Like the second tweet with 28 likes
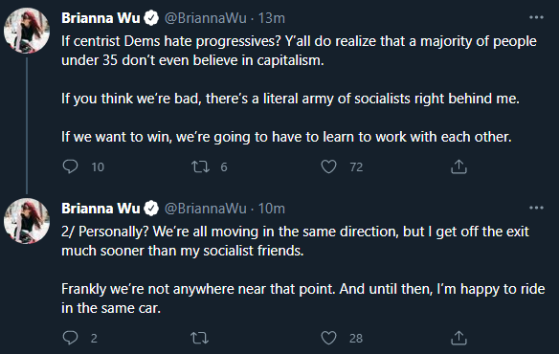 click(x=328, y=338)
